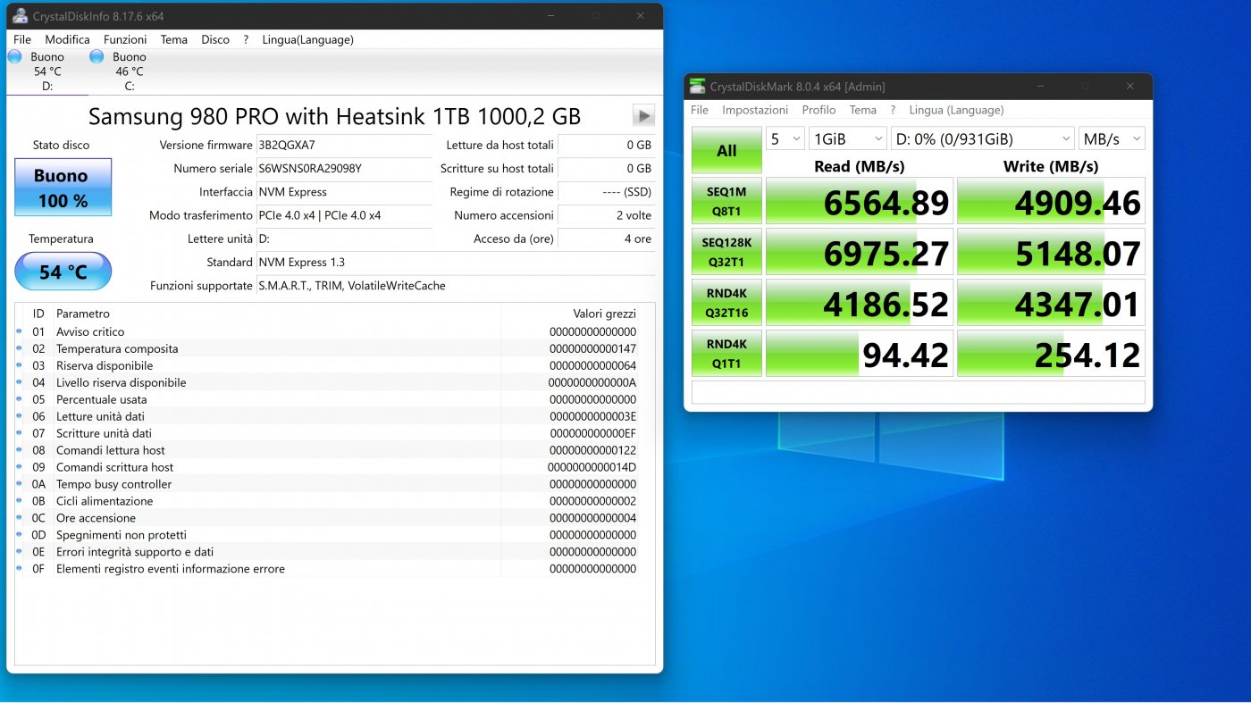Start the SEQ1M Q8T1 test
Screen dimensions: 1251x703
tap(726, 201)
